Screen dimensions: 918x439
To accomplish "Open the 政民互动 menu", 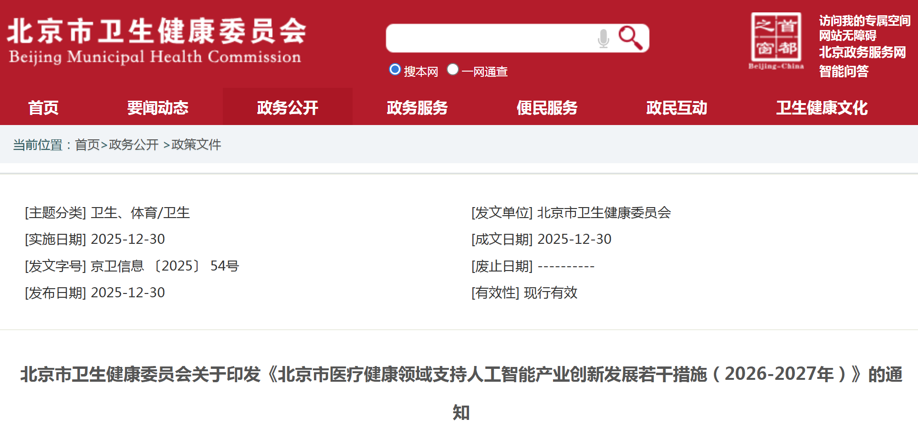I will point(677,107).
